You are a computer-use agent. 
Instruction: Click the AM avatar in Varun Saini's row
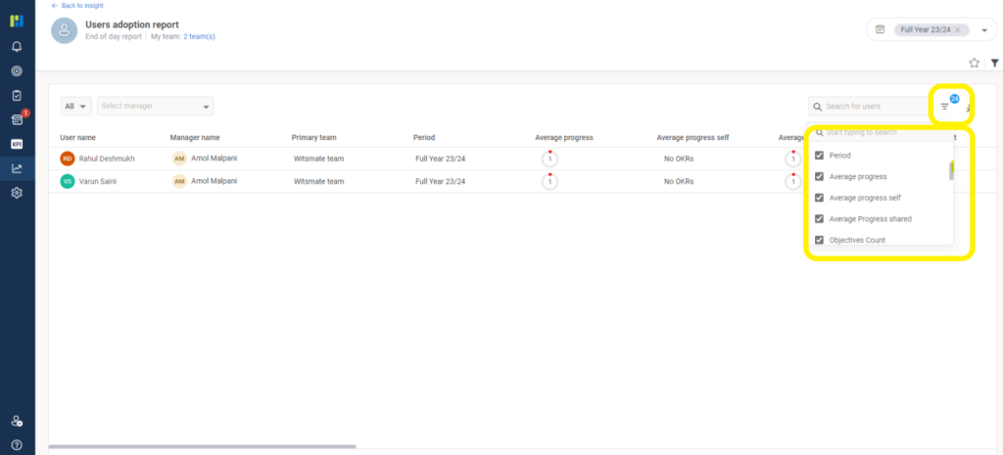180,181
